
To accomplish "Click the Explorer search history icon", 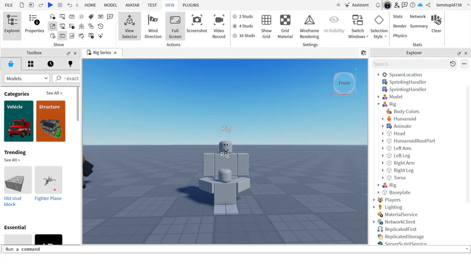I will point(453,64).
